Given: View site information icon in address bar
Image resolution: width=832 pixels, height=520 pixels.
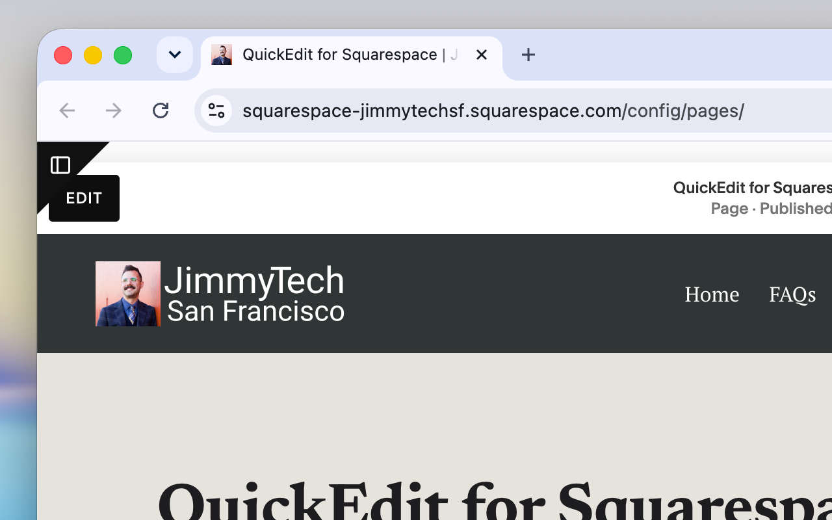Looking at the screenshot, I should pyautogui.click(x=216, y=110).
